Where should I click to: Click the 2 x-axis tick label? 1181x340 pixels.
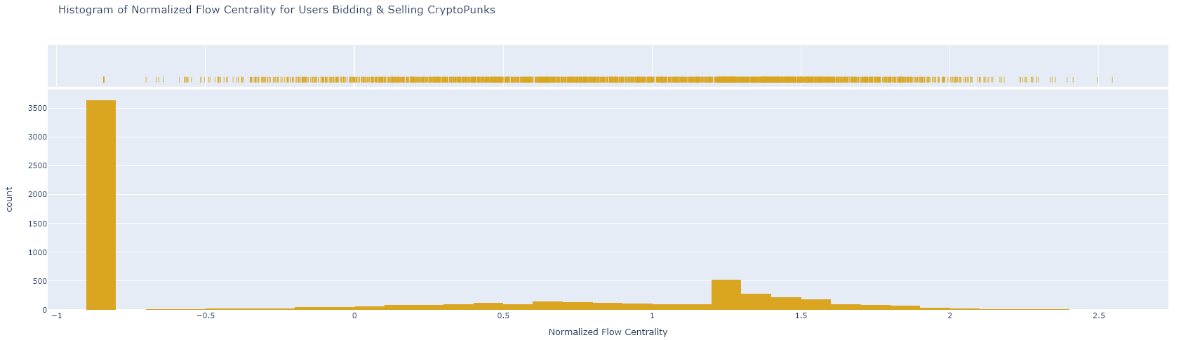[x=949, y=316]
